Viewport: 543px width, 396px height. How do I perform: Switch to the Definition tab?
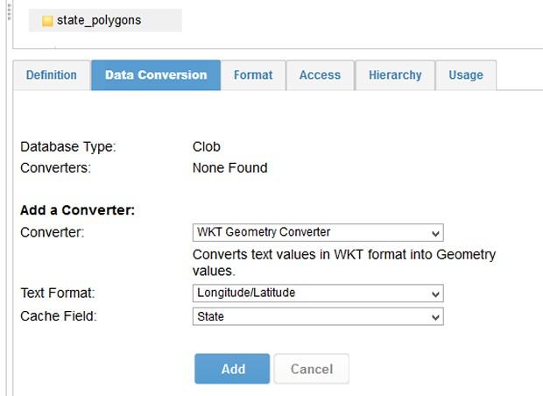[52, 75]
